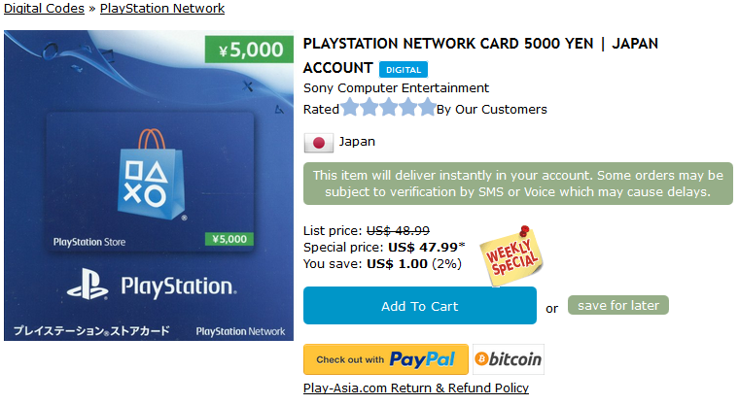Image resolution: width=739 pixels, height=405 pixels.
Task: Check out with PayPal
Action: pyautogui.click(x=386, y=359)
